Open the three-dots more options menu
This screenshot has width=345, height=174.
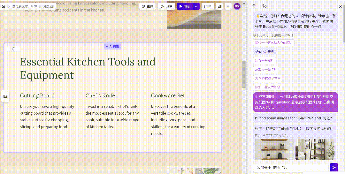tap(228, 6)
